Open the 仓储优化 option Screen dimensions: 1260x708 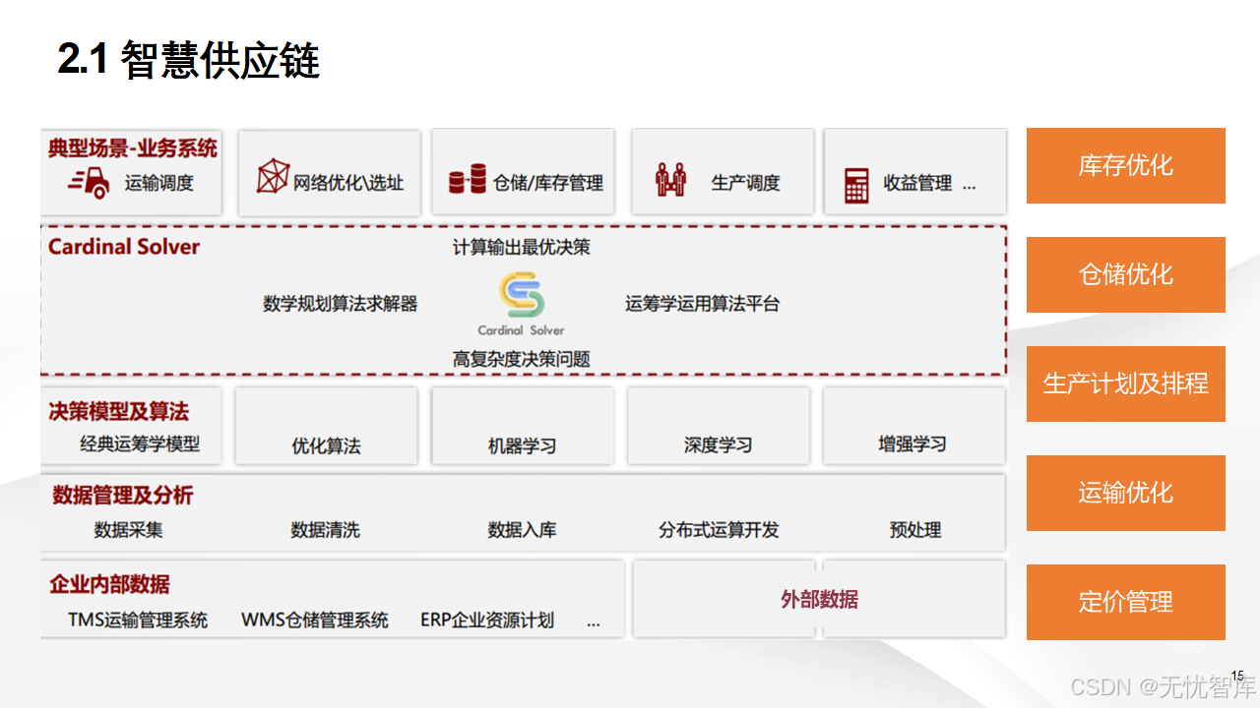[1125, 274]
